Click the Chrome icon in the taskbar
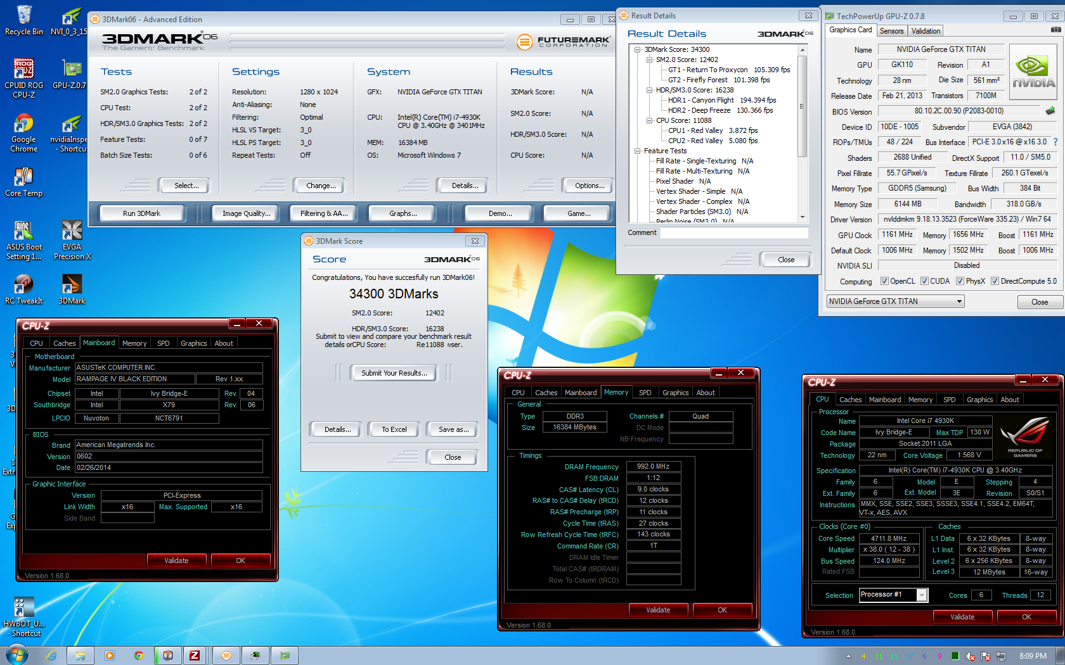 [138, 655]
